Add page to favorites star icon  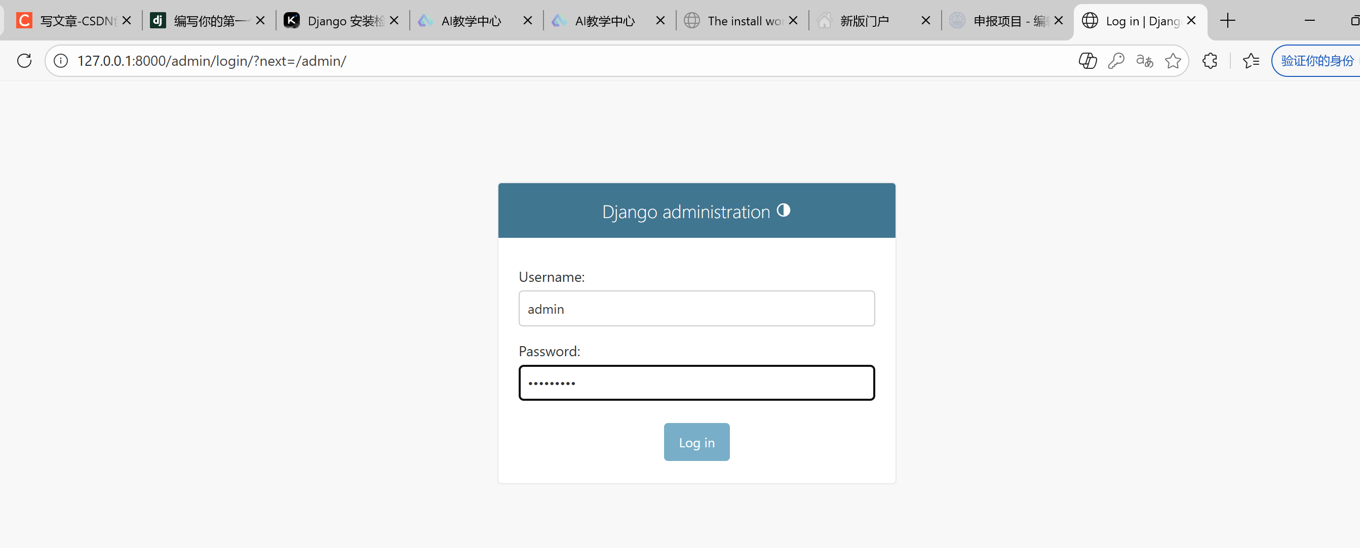pyautogui.click(x=1173, y=61)
